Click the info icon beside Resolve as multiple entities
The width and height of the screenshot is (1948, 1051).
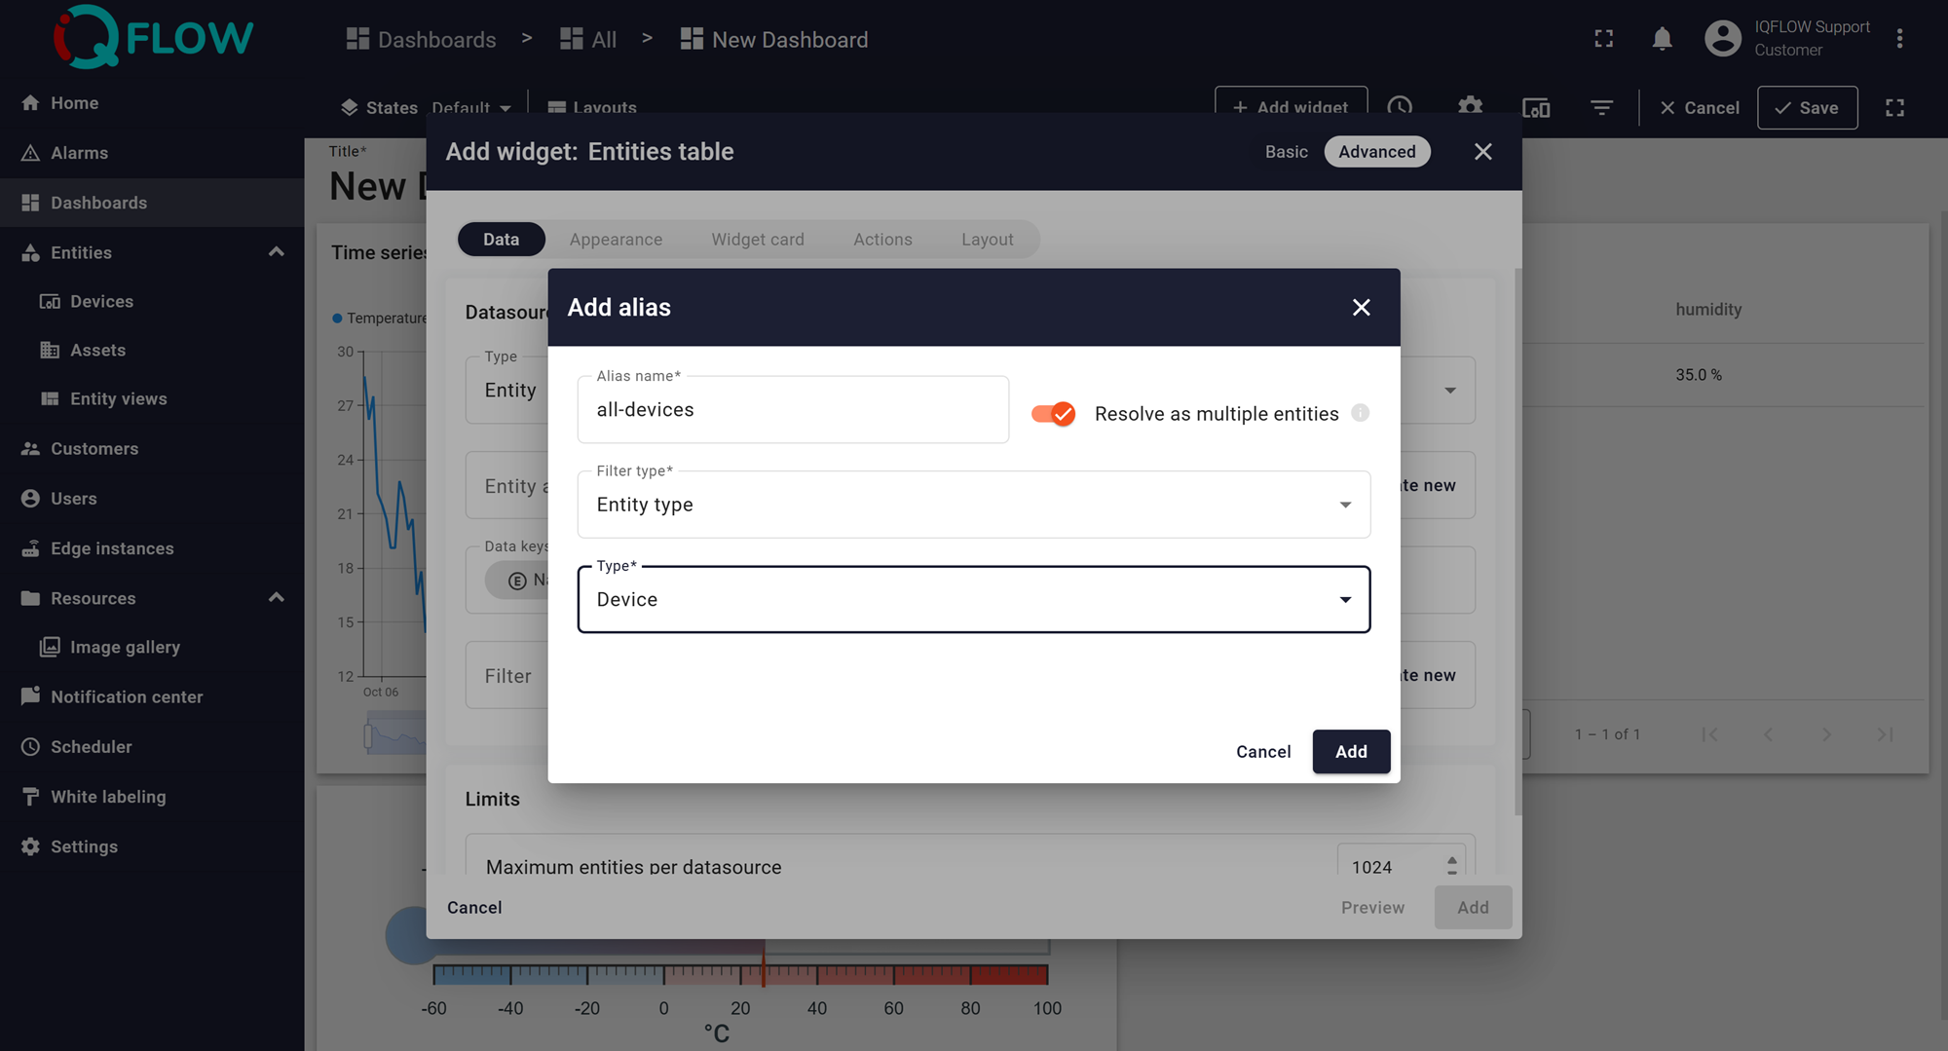tap(1361, 413)
